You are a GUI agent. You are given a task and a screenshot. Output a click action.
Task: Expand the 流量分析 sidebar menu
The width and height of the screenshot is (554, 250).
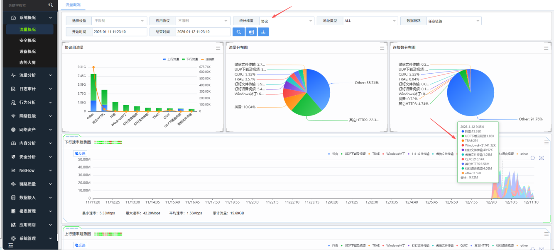(x=29, y=75)
